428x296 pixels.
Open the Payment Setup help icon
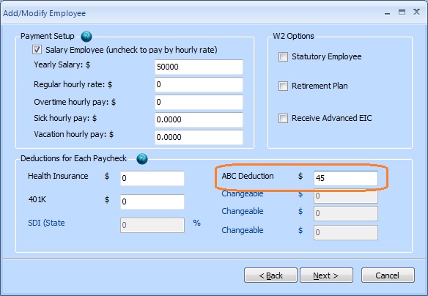click(x=86, y=37)
